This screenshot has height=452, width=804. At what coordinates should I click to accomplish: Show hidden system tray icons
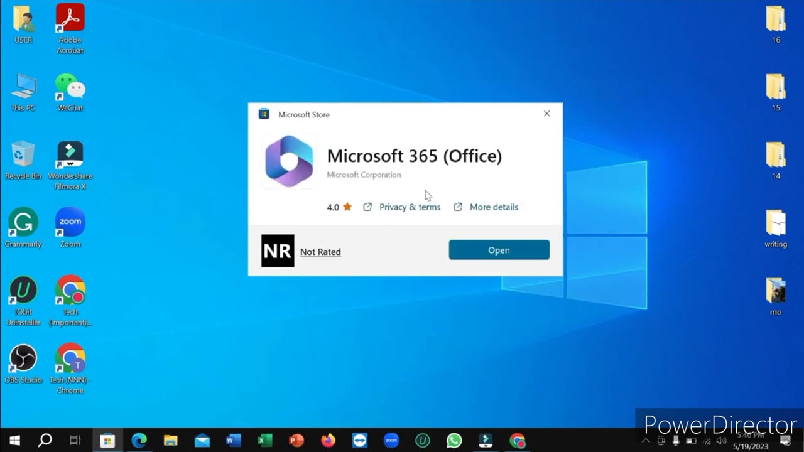[646, 441]
